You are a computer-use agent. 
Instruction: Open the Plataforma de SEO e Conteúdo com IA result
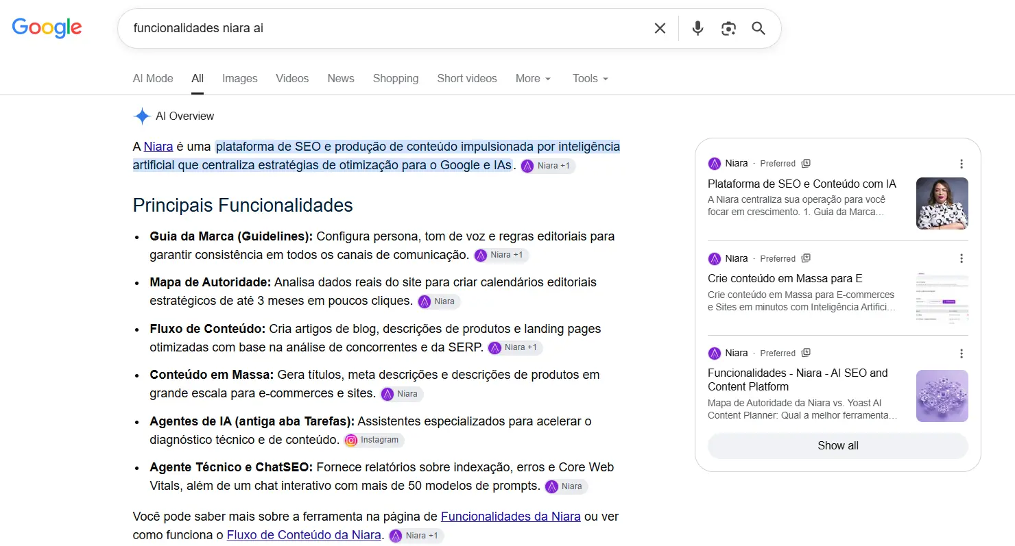coord(802,184)
